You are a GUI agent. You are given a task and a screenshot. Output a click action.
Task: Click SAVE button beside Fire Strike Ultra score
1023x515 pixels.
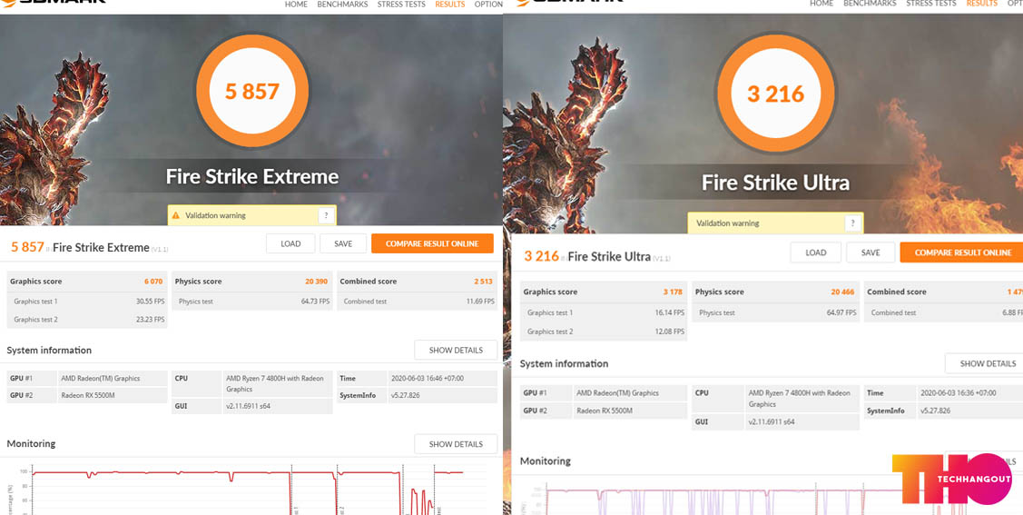(x=871, y=253)
